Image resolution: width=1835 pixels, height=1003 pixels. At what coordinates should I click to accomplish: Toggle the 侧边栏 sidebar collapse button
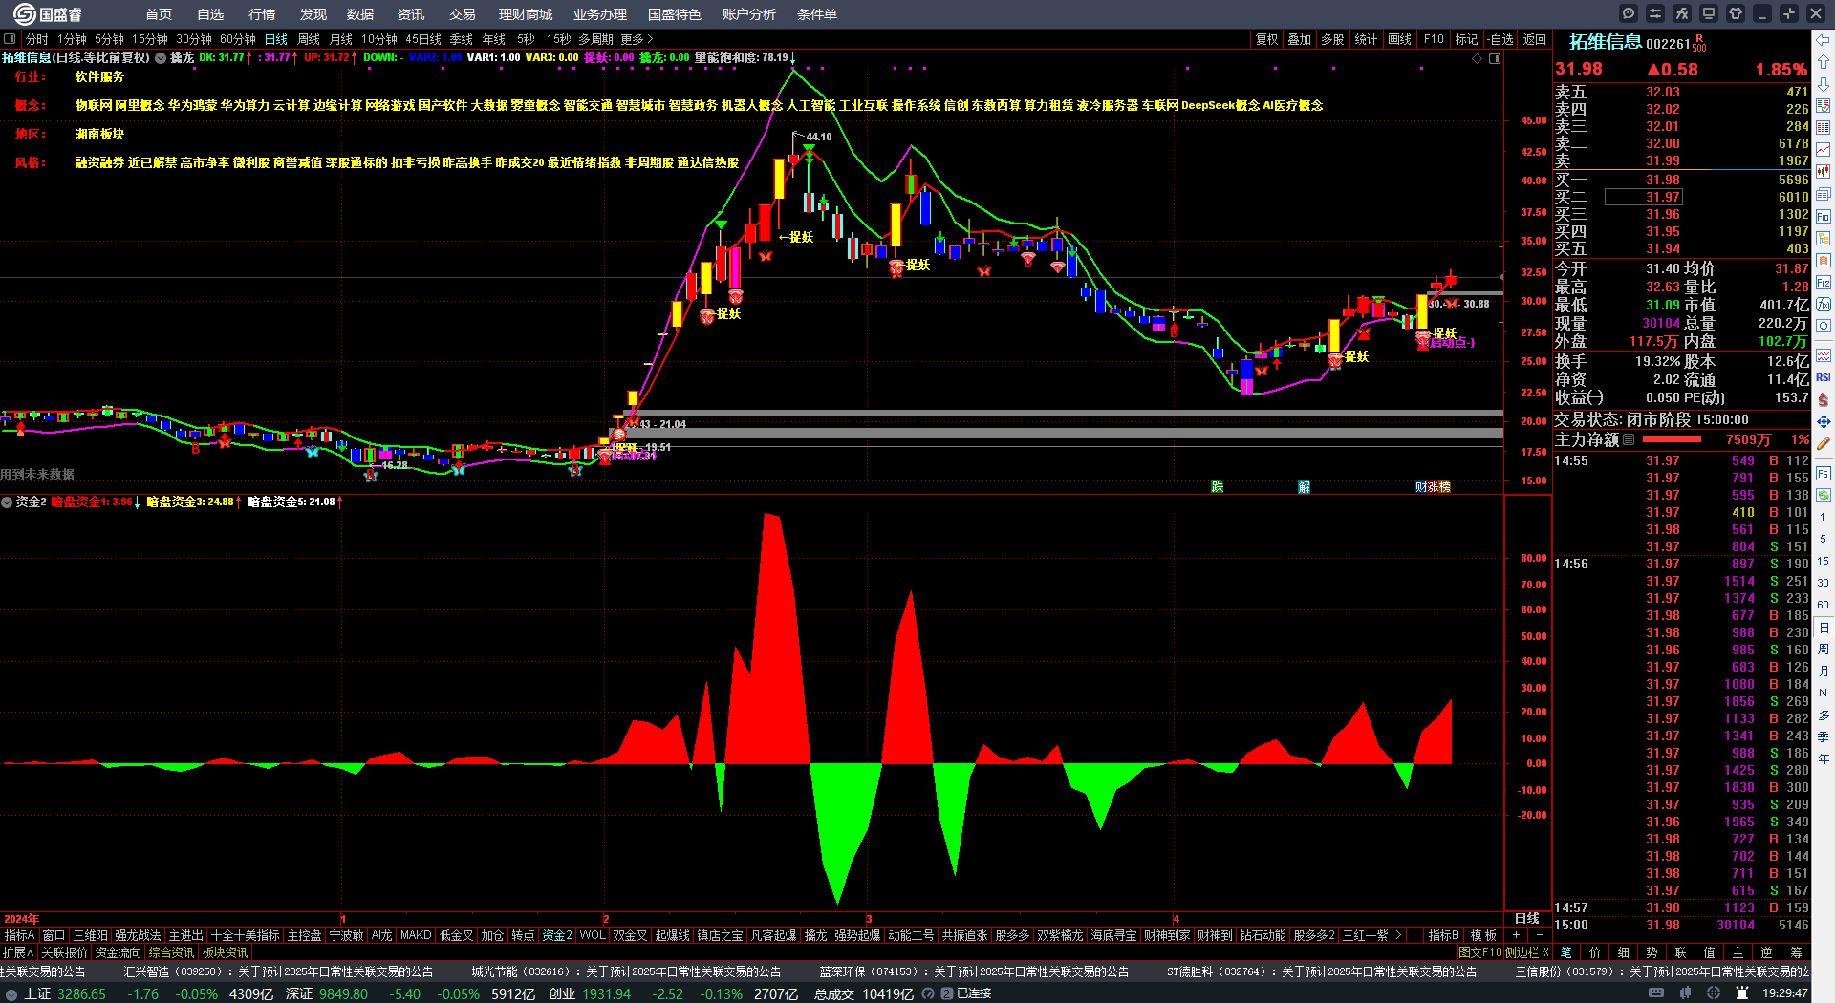coord(1526,952)
